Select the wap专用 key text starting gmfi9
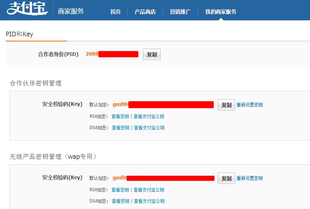 coord(164,178)
